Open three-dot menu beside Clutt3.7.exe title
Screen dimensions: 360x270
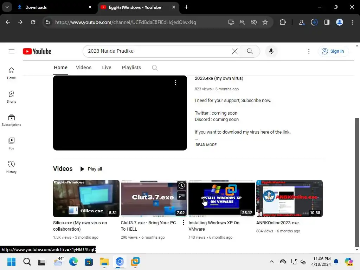[x=183, y=223]
